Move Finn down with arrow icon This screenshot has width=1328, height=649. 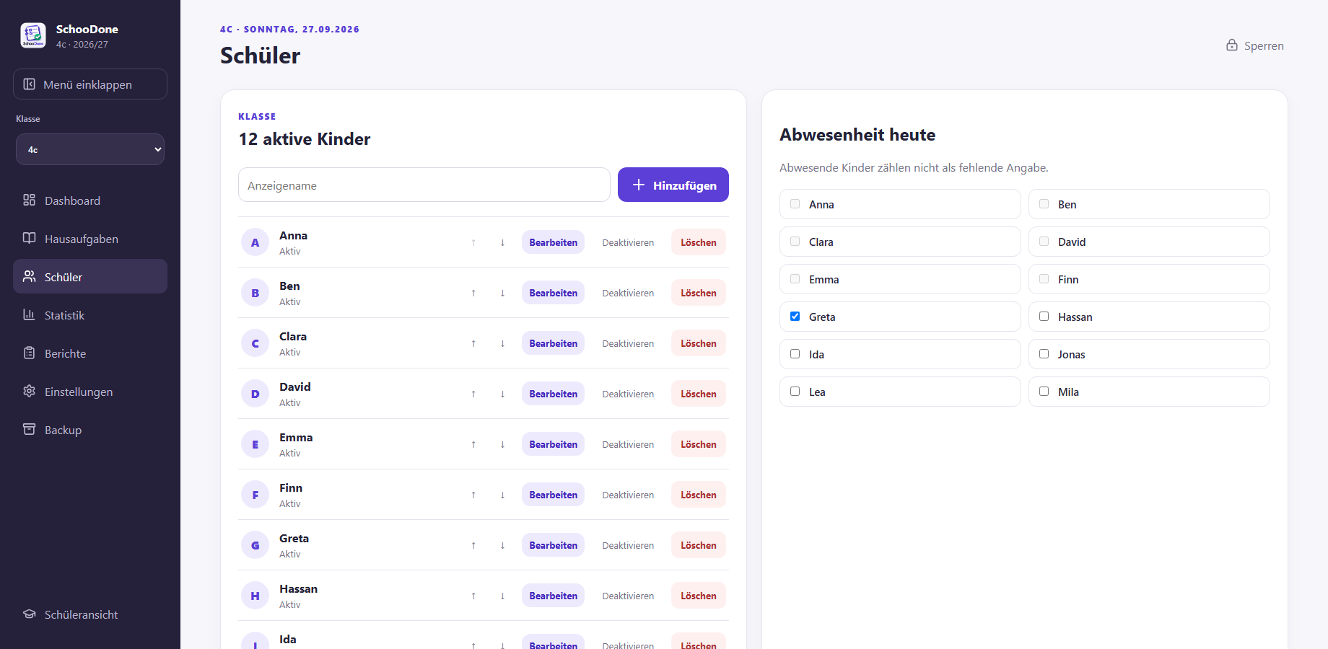502,495
